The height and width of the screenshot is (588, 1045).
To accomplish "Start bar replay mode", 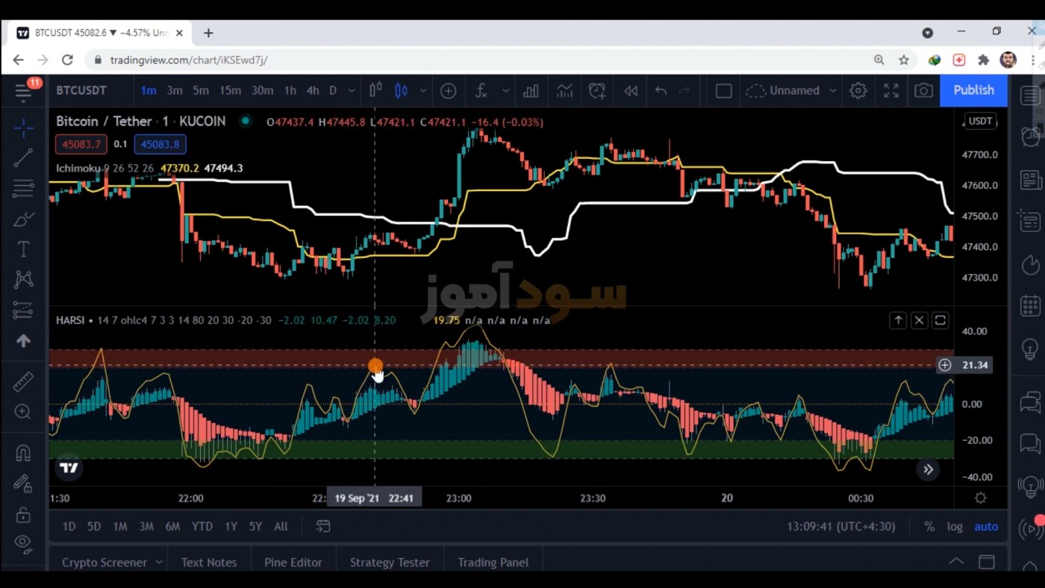I will [x=631, y=91].
